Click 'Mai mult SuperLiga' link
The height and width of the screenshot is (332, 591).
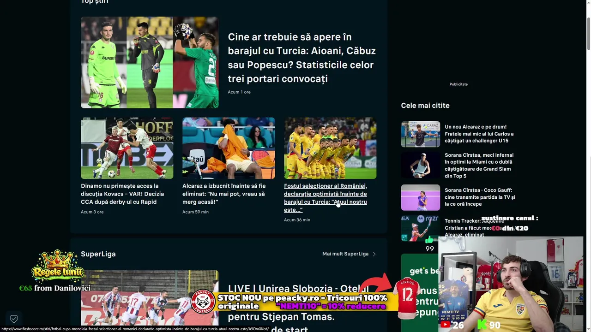pyautogui.click(x=345, y=254)
